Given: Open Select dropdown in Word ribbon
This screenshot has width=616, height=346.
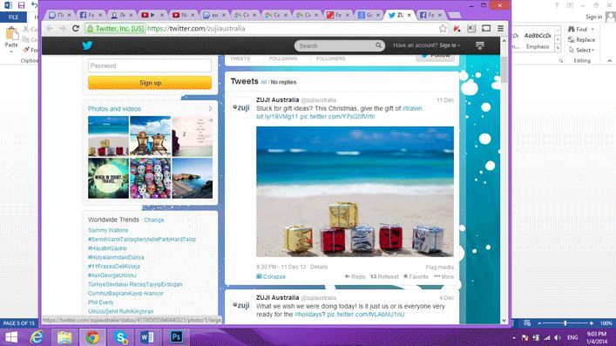Looking at the screenshot, I should [582, 50].
